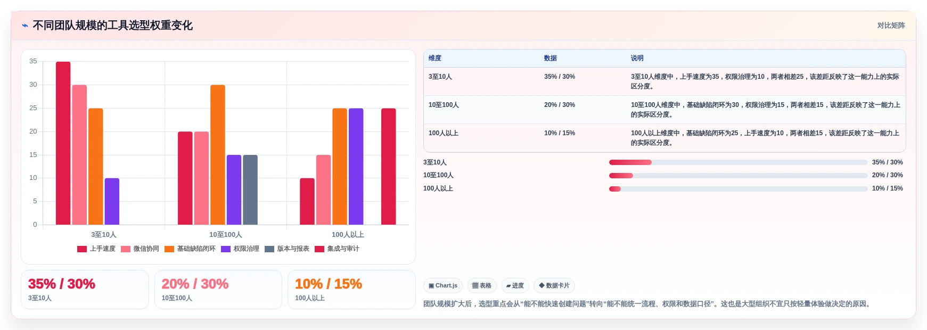Click the 10至100人 progress bar

[739, 176]
